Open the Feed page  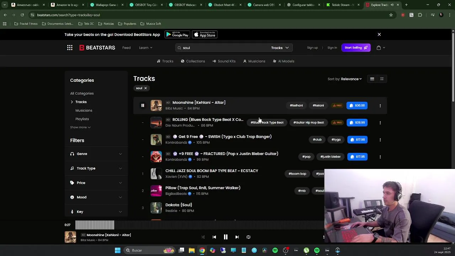point(127,48)
